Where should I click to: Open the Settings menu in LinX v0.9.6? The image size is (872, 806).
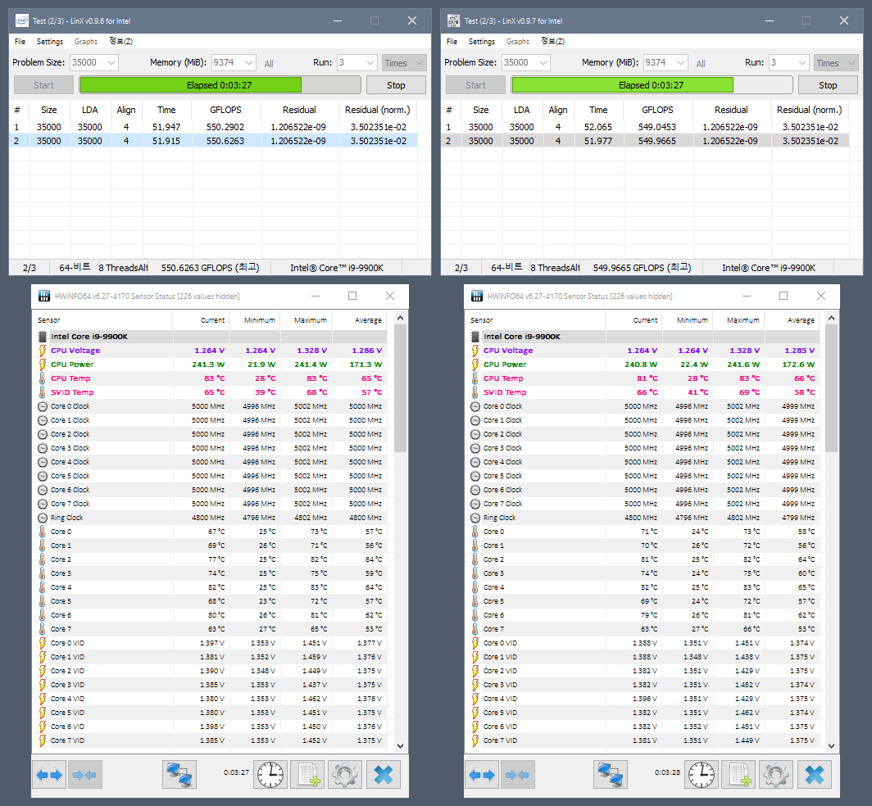tap(50, 42)
